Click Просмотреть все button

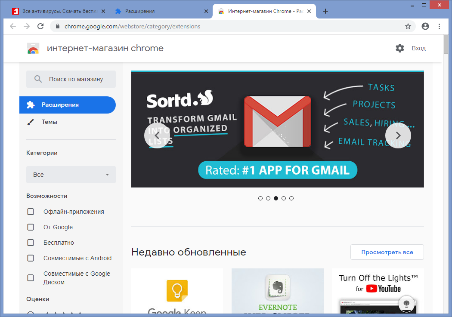pos(387,252)
